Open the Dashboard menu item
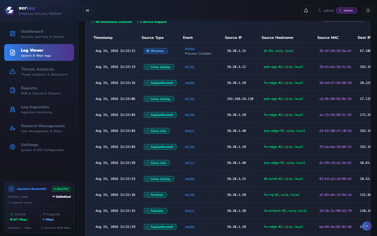The width and height of the screenshot is (377, 236). pos(39,34)
